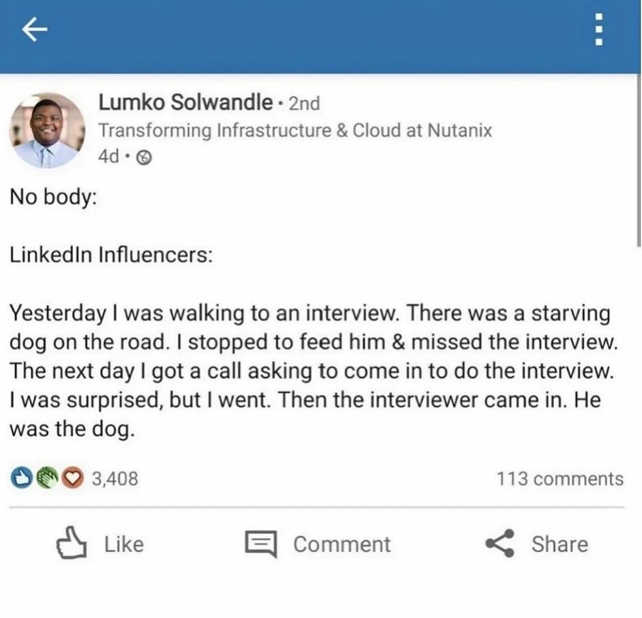Click the green clapping reaction icon

[47, 477]
